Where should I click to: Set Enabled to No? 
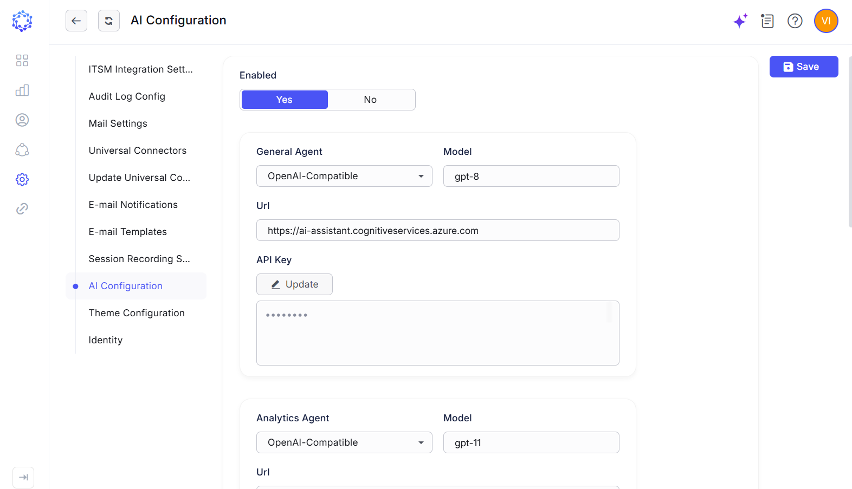click(x=370, y=100)
